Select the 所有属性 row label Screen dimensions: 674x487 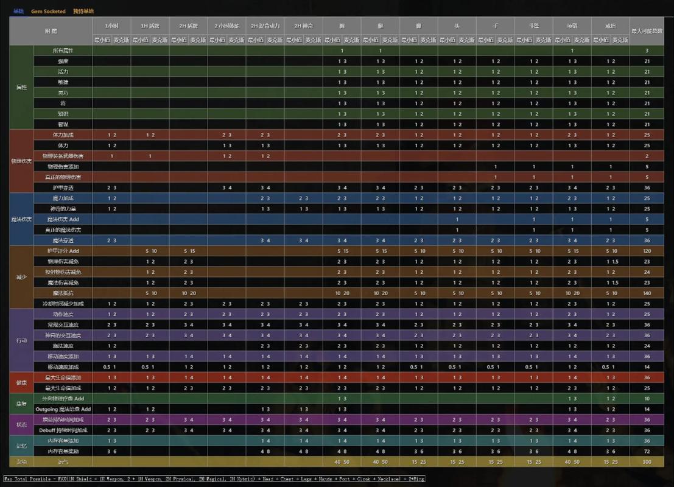63,51
